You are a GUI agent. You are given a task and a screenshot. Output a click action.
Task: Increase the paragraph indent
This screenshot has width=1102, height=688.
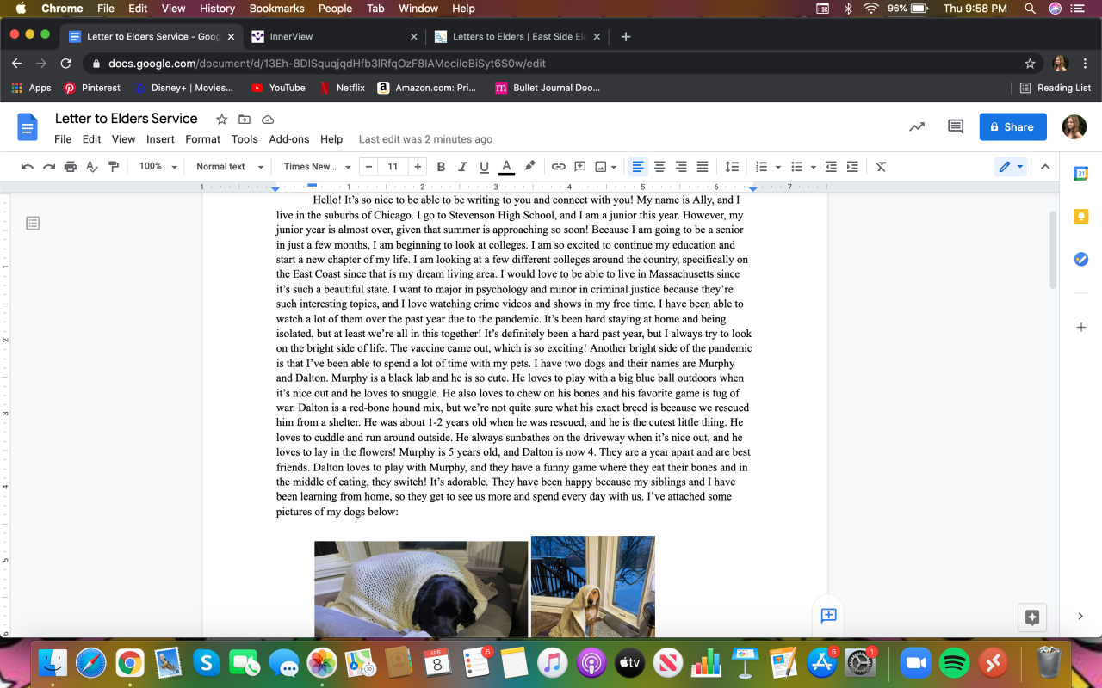click(x=852, y=167)
